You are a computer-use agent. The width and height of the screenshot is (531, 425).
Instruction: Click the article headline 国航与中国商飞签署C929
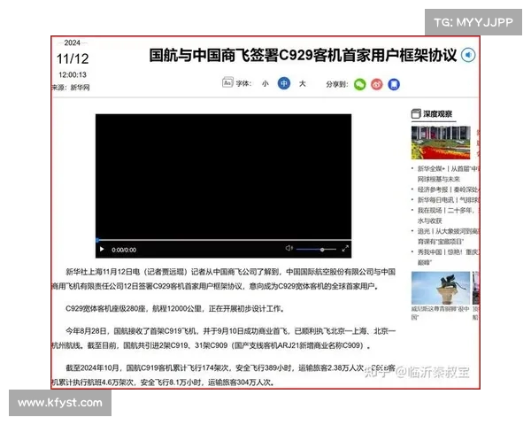pos(303,55)
